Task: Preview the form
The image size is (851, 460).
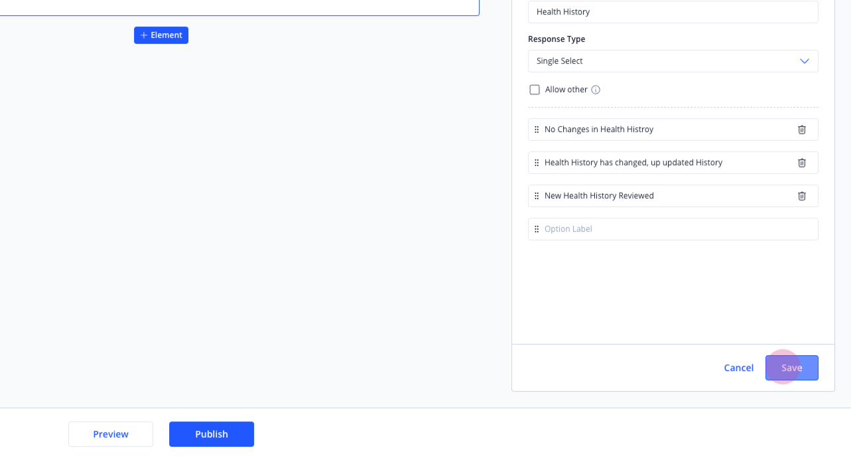Action: coord(111,434)
